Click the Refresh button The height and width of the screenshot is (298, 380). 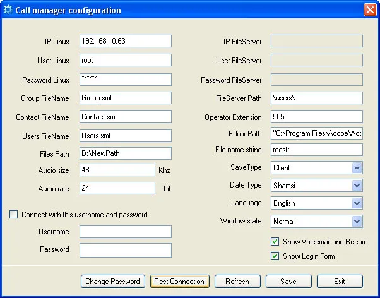237,282
